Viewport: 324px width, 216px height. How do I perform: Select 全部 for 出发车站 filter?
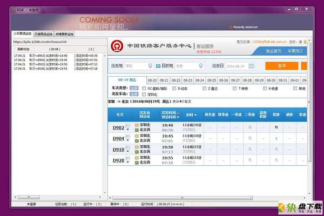[134, 94]
